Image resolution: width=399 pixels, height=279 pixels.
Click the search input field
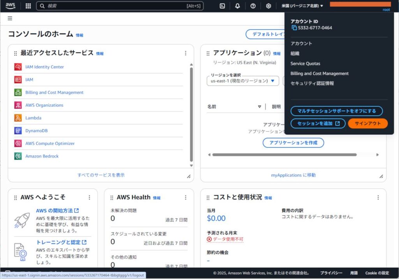point(120,6)
